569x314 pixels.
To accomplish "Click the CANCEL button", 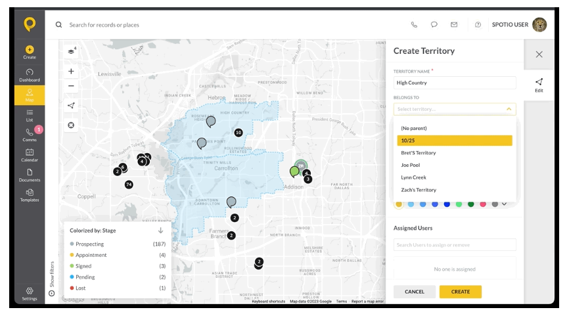I will [x=415, y=292].
